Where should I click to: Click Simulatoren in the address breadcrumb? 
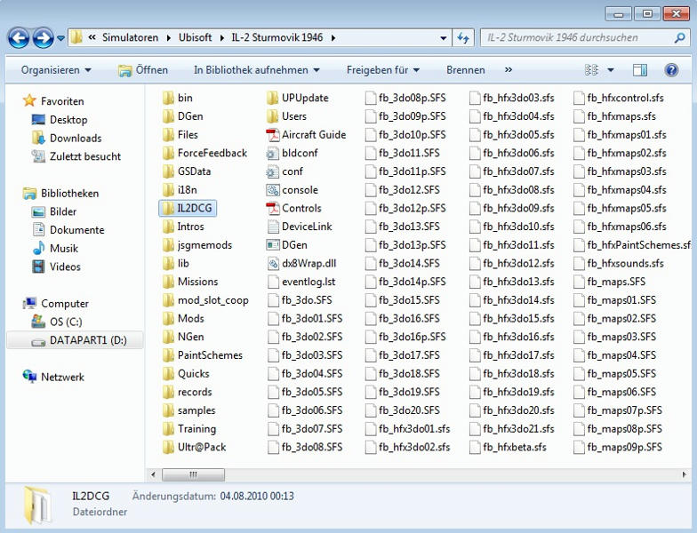point(130,37)
